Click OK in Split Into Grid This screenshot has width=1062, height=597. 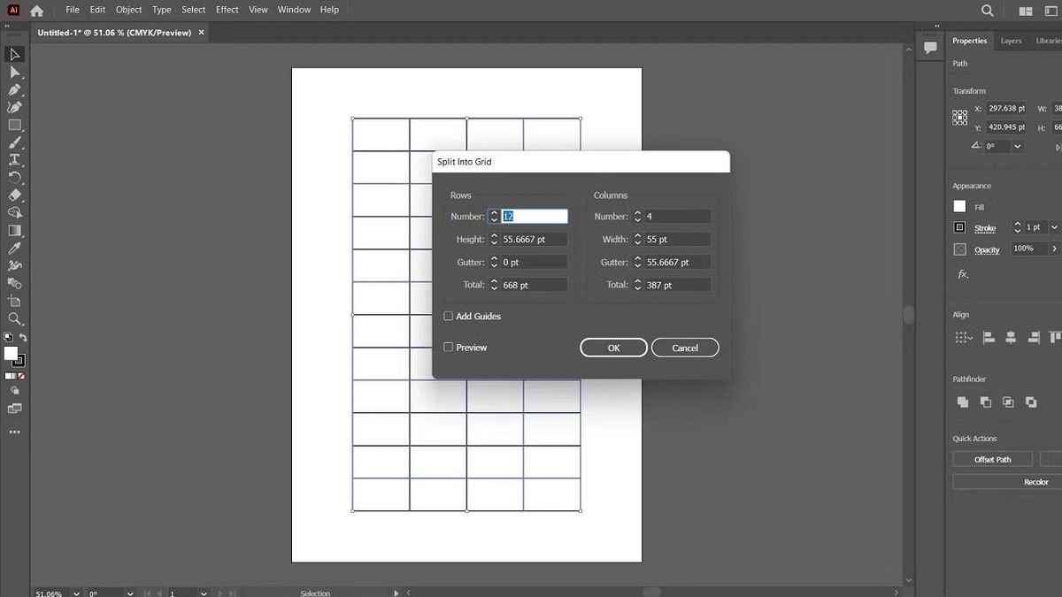point(613,348)
